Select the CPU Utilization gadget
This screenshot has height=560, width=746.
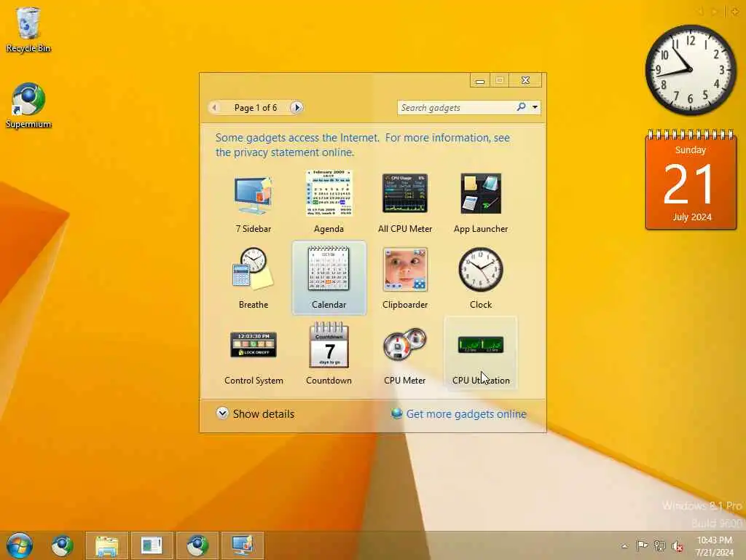coord(481,354)
